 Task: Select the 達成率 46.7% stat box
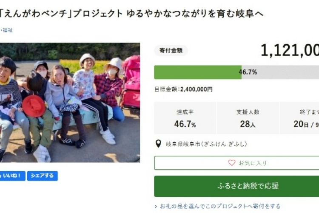[185, 118]
